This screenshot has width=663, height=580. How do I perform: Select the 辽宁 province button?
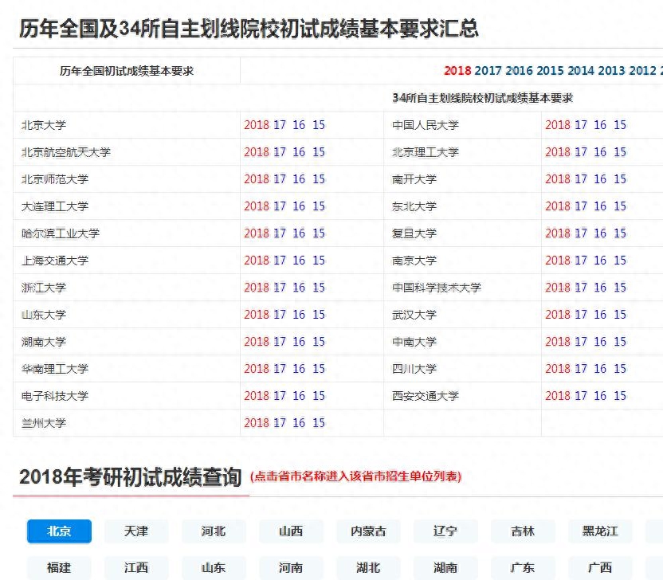tap(445, 531)
